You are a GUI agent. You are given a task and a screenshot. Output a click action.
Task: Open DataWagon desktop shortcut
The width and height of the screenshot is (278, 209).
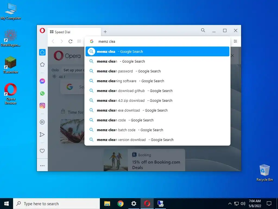11,38
